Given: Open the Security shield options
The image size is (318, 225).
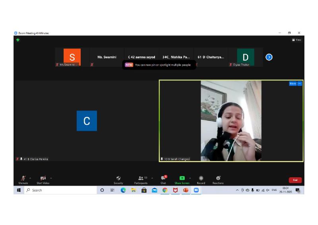Looking at the screenshot, I should point(118,178).
